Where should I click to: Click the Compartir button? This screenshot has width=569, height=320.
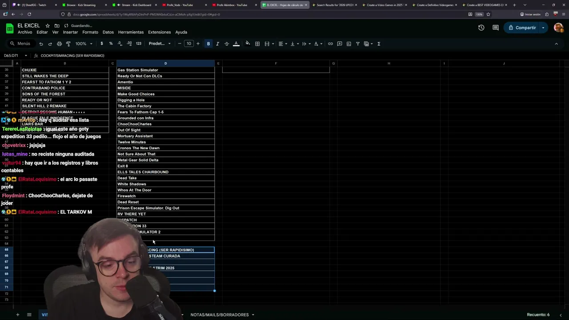point(522,28)
